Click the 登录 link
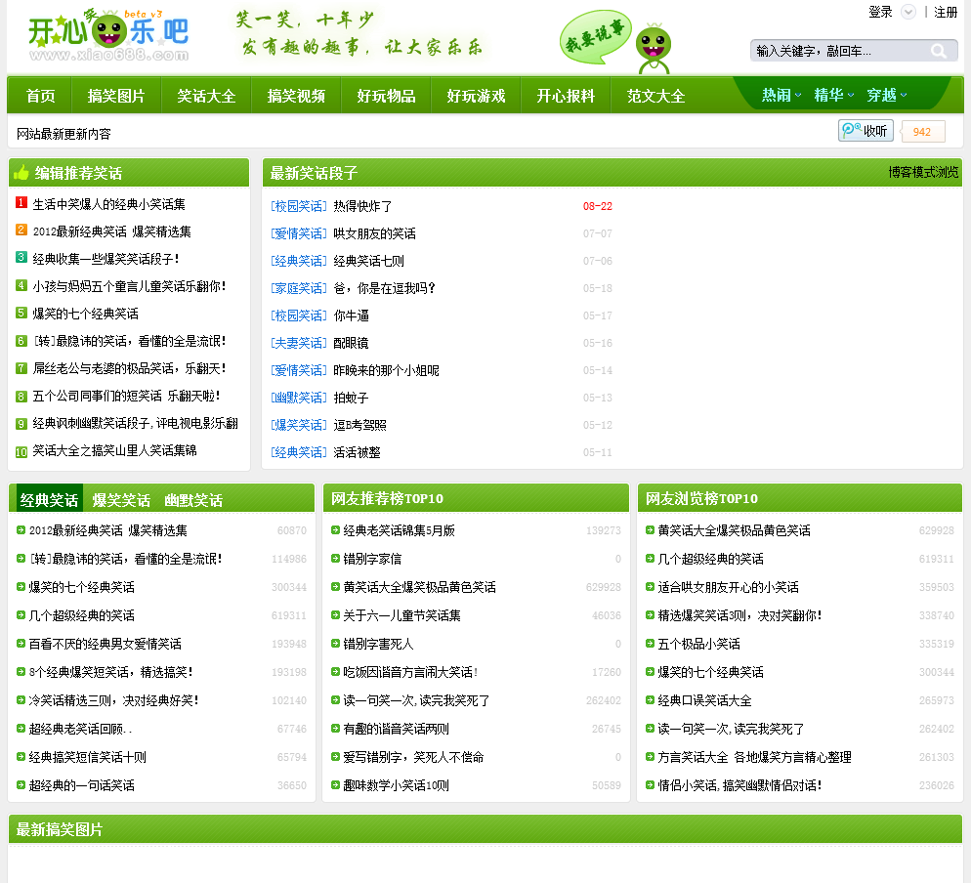This screenshot has width=971, height=883. click(x=880, y=12)
